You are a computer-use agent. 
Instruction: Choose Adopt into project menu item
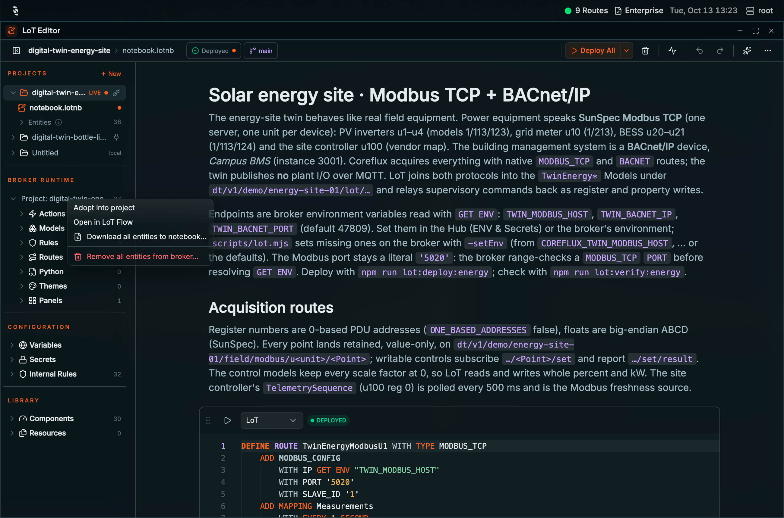tap(140, 208)
